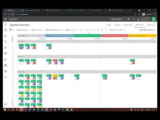Viewport: 160px width, 120px height.
Task: Collapse the (3) Normal lane
Action: 155,72
